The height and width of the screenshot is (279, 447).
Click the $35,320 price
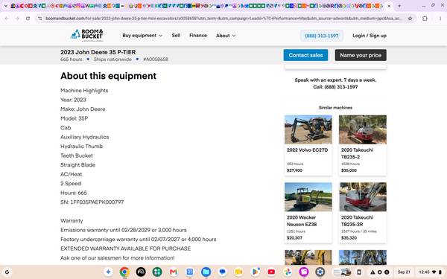click(349, 238)
